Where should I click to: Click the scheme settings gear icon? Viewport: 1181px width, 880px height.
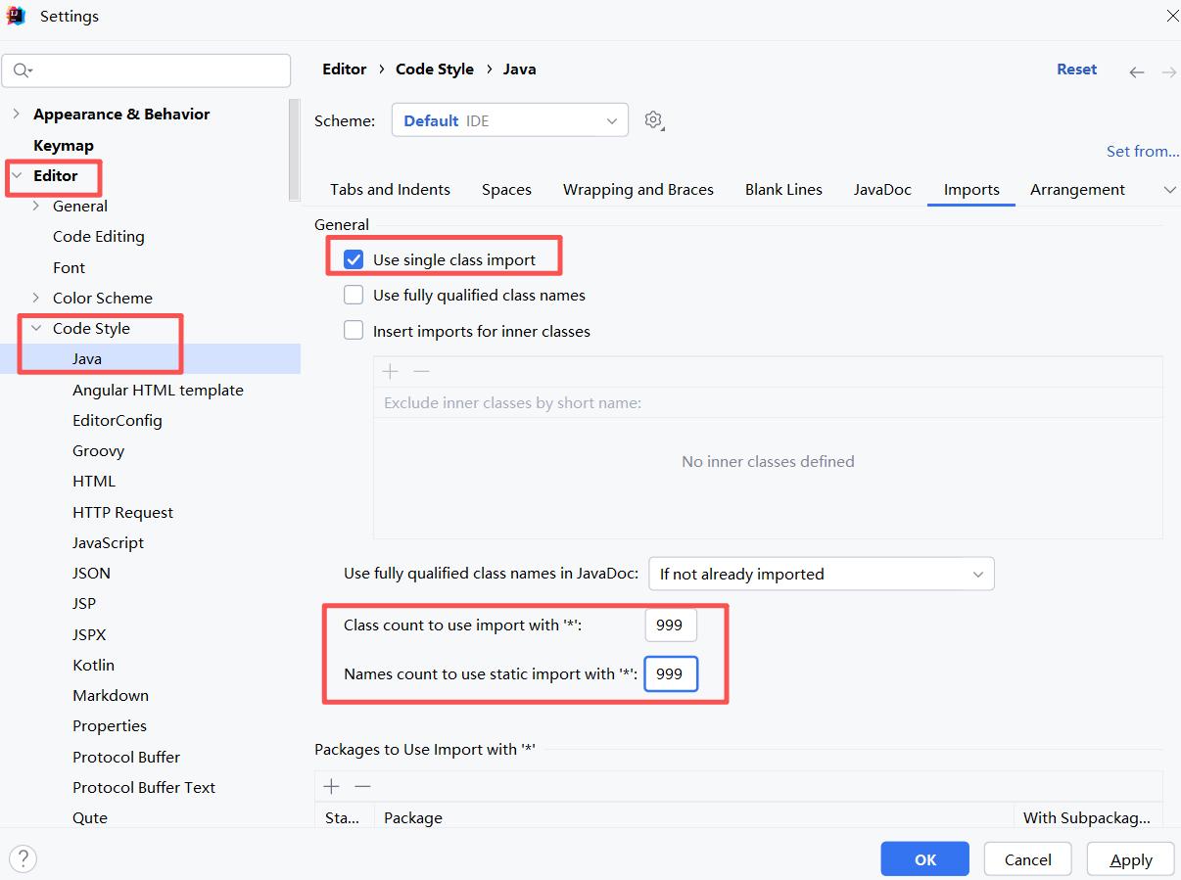click(x=654, y=120)
